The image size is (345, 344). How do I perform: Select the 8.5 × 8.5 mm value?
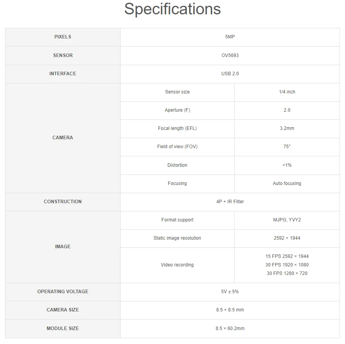pos(230,310)
